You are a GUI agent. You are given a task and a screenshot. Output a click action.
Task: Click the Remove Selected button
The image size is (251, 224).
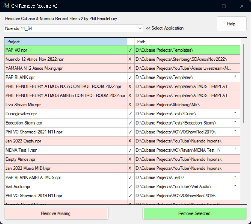tap(194, 213)
